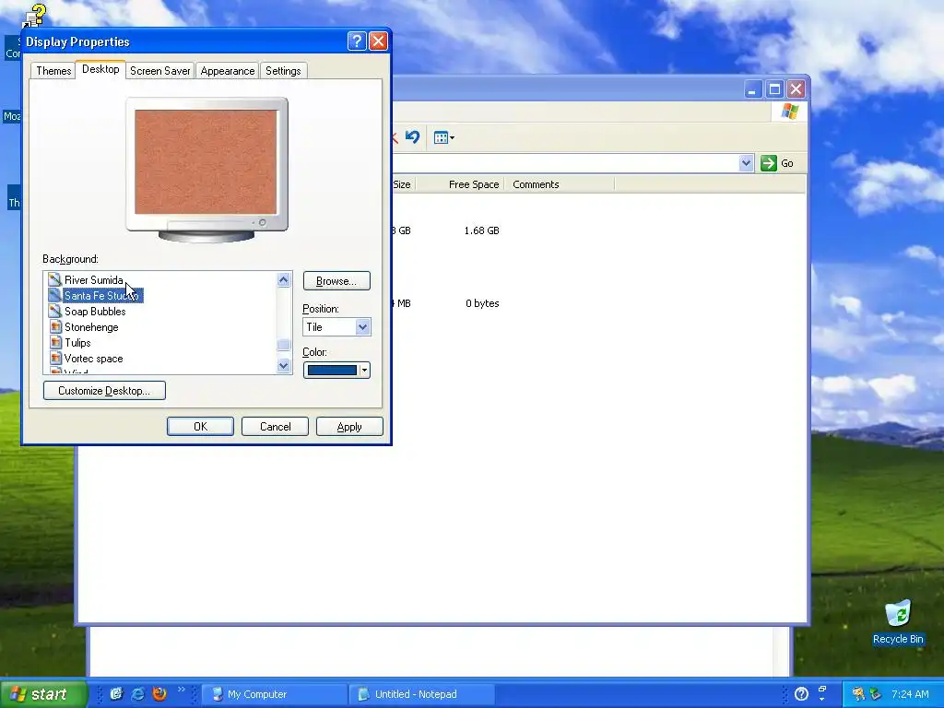Click the Apply button
The image size is (944, 708).
coord(349,426)
